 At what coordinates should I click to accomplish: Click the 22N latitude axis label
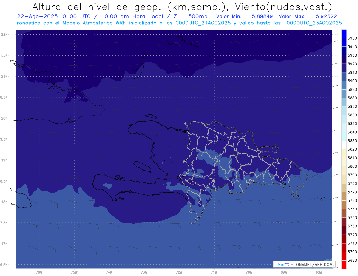5,35
